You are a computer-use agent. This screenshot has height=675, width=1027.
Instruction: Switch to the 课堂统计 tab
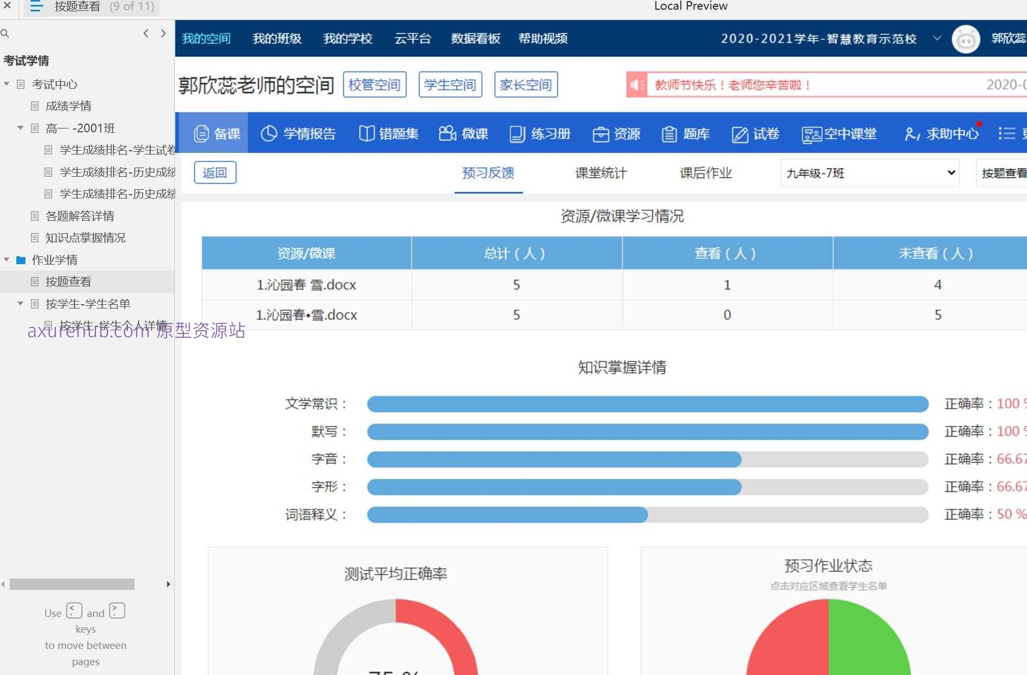600,173
